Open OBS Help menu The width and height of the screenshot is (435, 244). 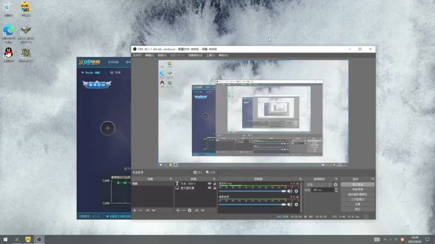pos(223,55)
